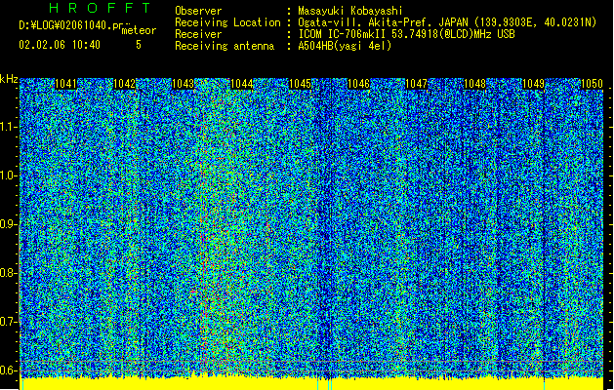Click the 0.8 kHz axis label
Screen dimensions: 614x390
tap(9, 273)
